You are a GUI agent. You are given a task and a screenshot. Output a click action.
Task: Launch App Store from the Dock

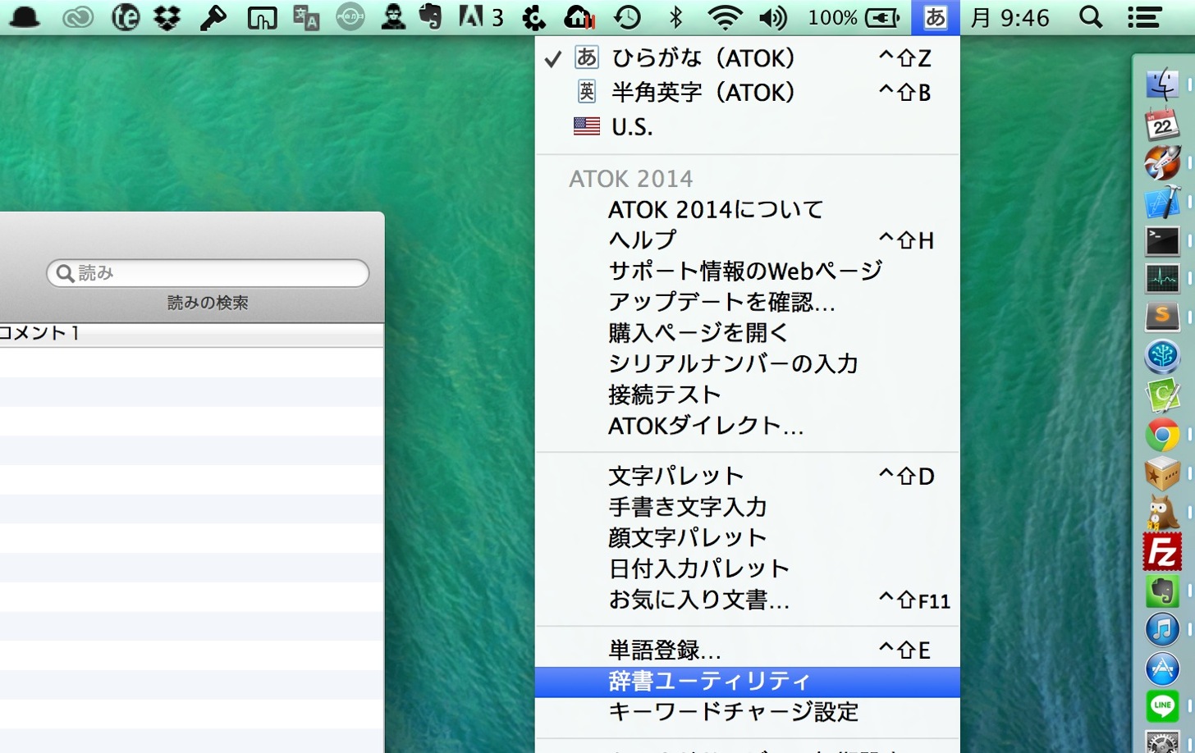1162,669
